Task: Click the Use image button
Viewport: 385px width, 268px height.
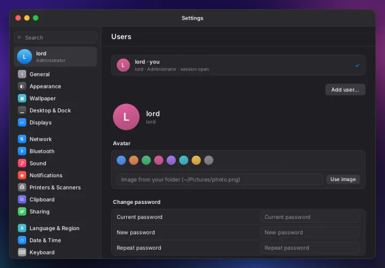Action: pos(343,179)
